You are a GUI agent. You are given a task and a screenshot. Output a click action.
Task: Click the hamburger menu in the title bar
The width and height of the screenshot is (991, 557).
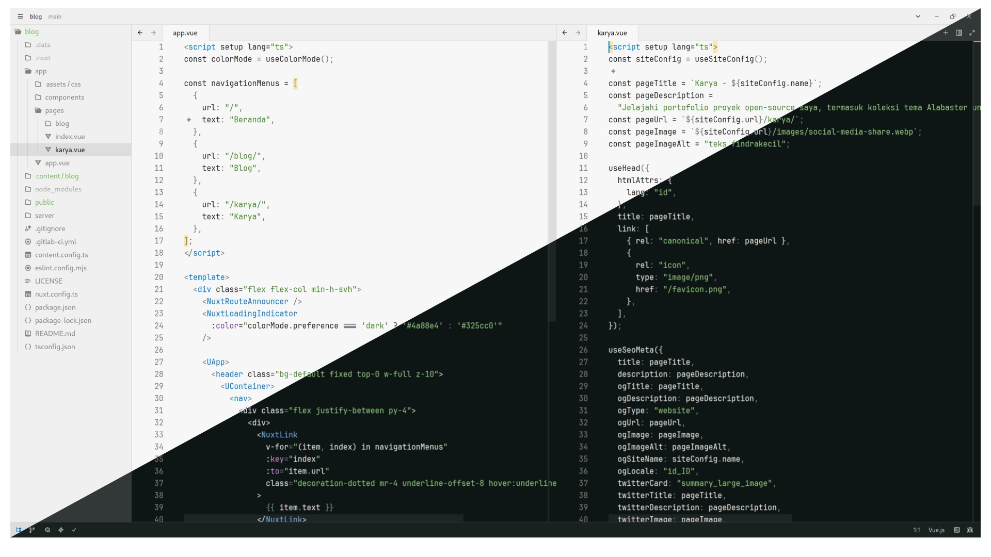[x=20, y=16]
